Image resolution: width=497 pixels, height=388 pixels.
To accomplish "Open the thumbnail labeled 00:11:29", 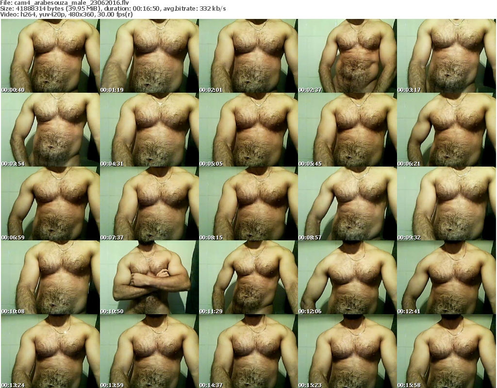I will (x=248, y=277).
